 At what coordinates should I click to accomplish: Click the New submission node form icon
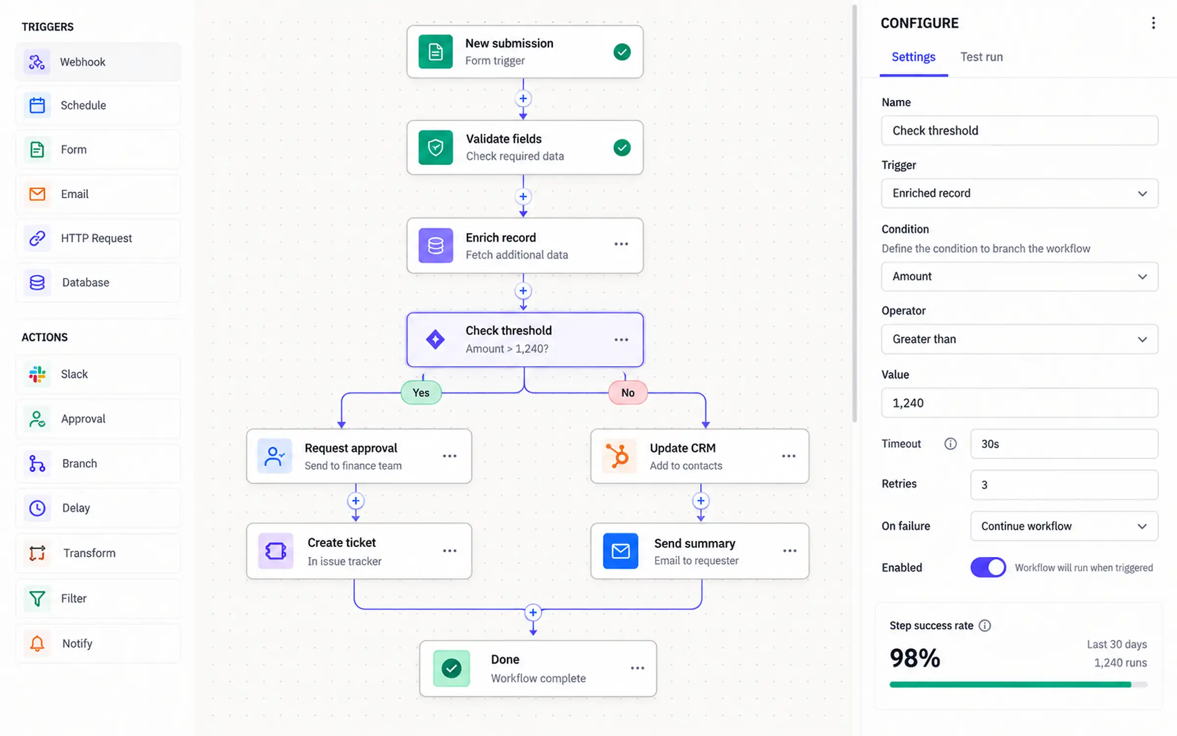(435, 51)
